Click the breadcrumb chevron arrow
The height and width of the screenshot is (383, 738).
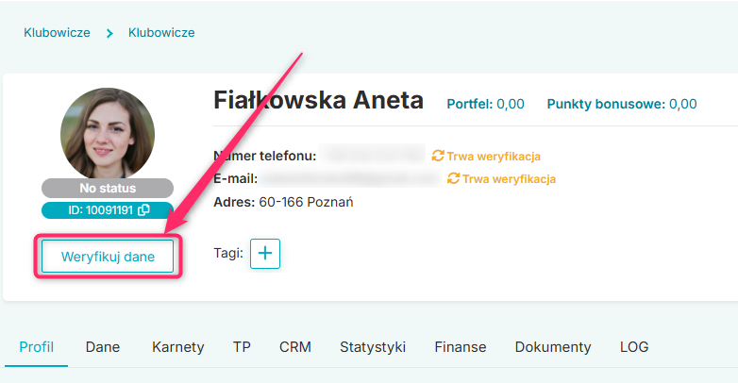click(x=109, y=33)
